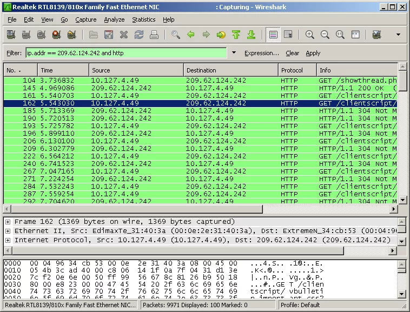The width and height of the screenshot is (410, 312).
Task: Select packet 206 at time 6.130100
Action: (x=200, y=141)
